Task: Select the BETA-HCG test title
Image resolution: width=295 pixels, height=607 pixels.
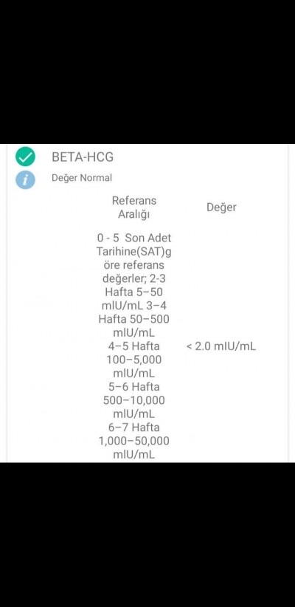Action: coord(83,157)
